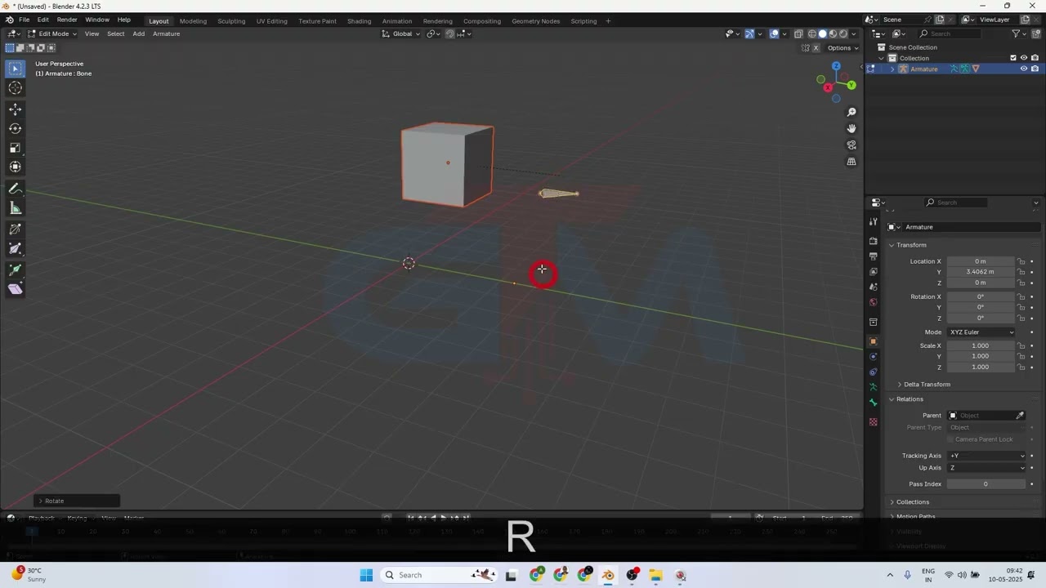This screenshot has height=588, width=1046.
Task: Select the Measure tool
Action: coord(15,208)
